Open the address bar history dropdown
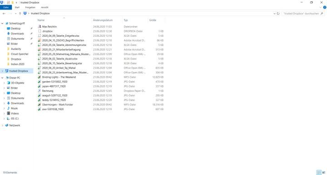The width and height of the screenshot is (327, 175). [x=274, y=14]
